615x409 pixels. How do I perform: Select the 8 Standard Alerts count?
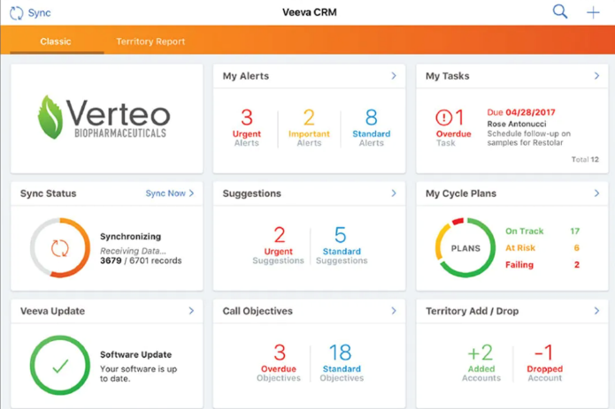[371, 127]
